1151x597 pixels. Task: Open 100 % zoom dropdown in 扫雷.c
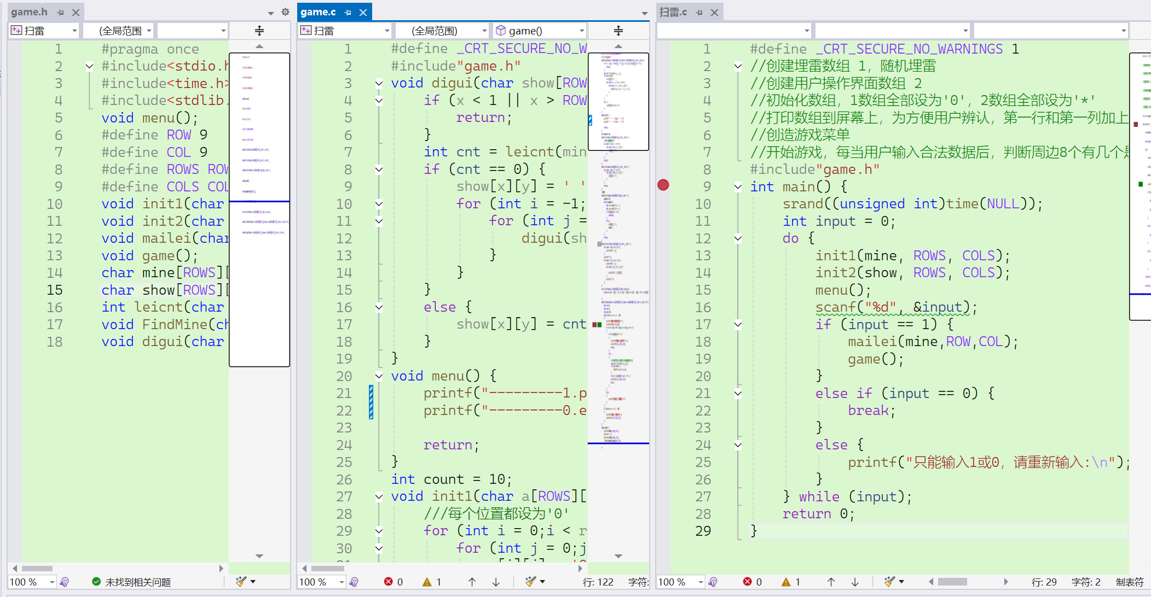(x=701, y=582)
